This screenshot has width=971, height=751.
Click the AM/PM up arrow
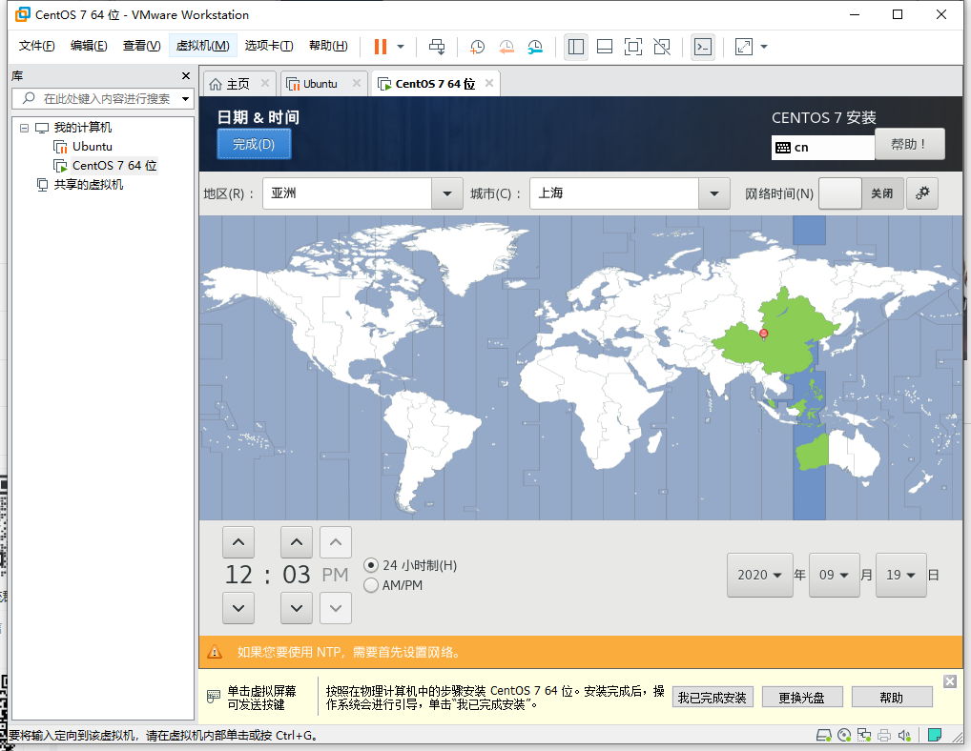(336, 542)
